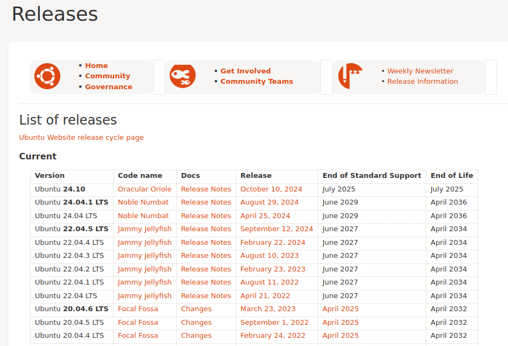Click the September 12, 2024 release date
Viewport: 508px width, 346px height.
[x=276, y=229]
